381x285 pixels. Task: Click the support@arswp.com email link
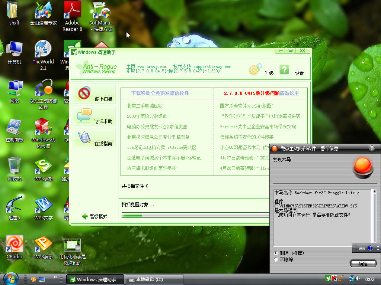pos(212,67)
